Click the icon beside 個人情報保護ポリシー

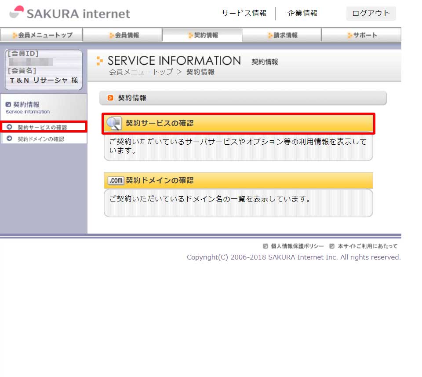266,246
